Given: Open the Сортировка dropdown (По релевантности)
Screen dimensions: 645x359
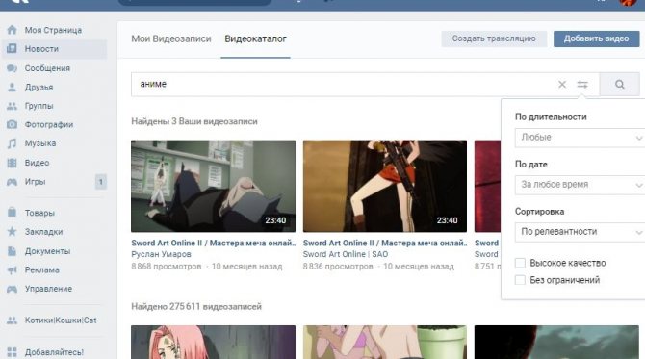Looking at the screenshot, I should pyautogui.click(x=580, y=232).
